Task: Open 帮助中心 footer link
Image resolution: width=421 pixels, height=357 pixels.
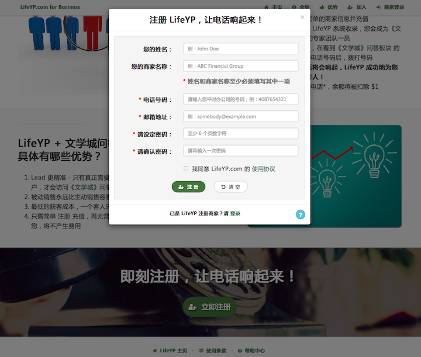Action: [251, 351]
